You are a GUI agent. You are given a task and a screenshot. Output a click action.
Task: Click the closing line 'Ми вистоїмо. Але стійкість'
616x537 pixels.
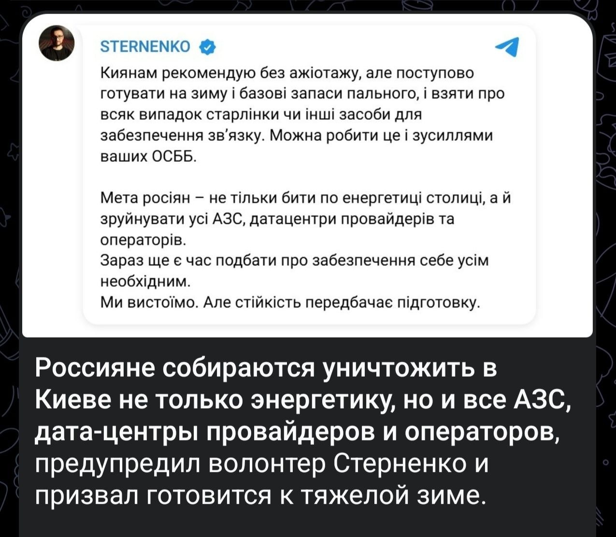tap(290, 303)
